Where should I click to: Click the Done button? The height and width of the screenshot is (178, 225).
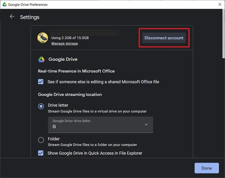pos(206,168)
